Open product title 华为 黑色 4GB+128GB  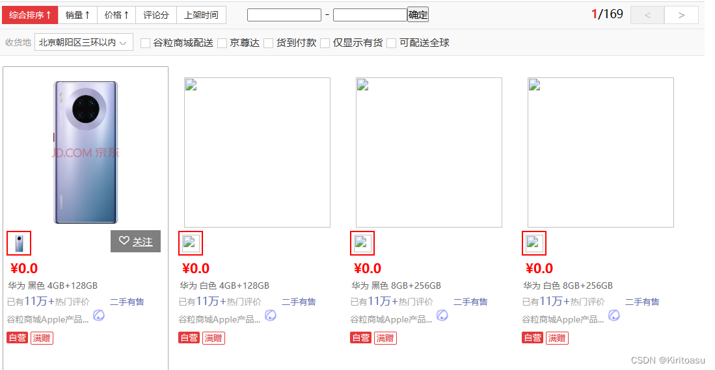pos(53,285)
